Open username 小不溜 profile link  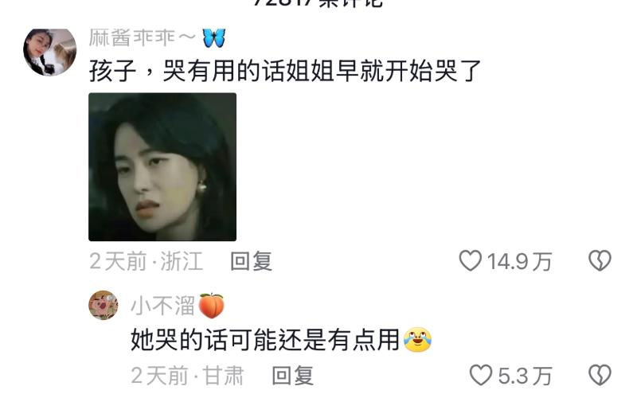pos(163,306)
